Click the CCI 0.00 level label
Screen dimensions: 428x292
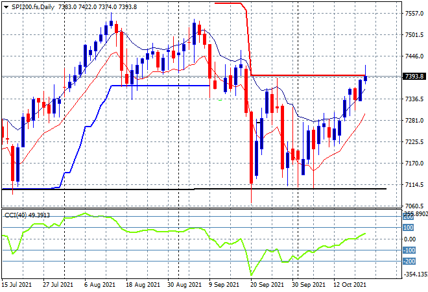(x=410, y=239)
